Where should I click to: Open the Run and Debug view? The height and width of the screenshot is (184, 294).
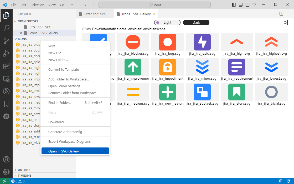[6, 53]
